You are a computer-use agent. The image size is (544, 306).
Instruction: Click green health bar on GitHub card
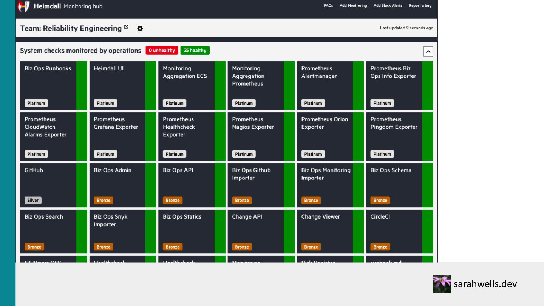[x=82, y=185]
